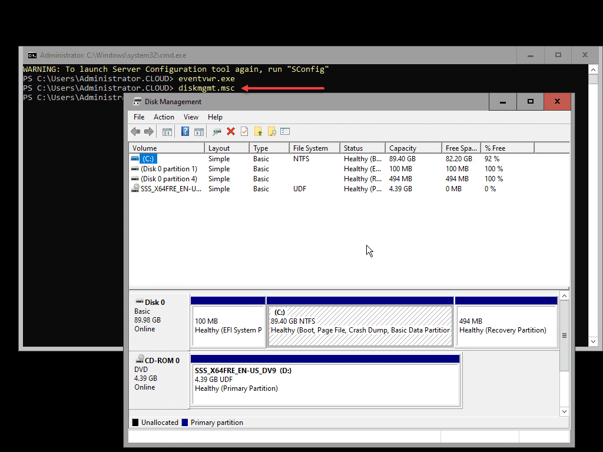The image size is (603, 452).
Task: Toggle the Show/Hide Console Tree icon
Action: pyautogui.click(x=167, y=132)
